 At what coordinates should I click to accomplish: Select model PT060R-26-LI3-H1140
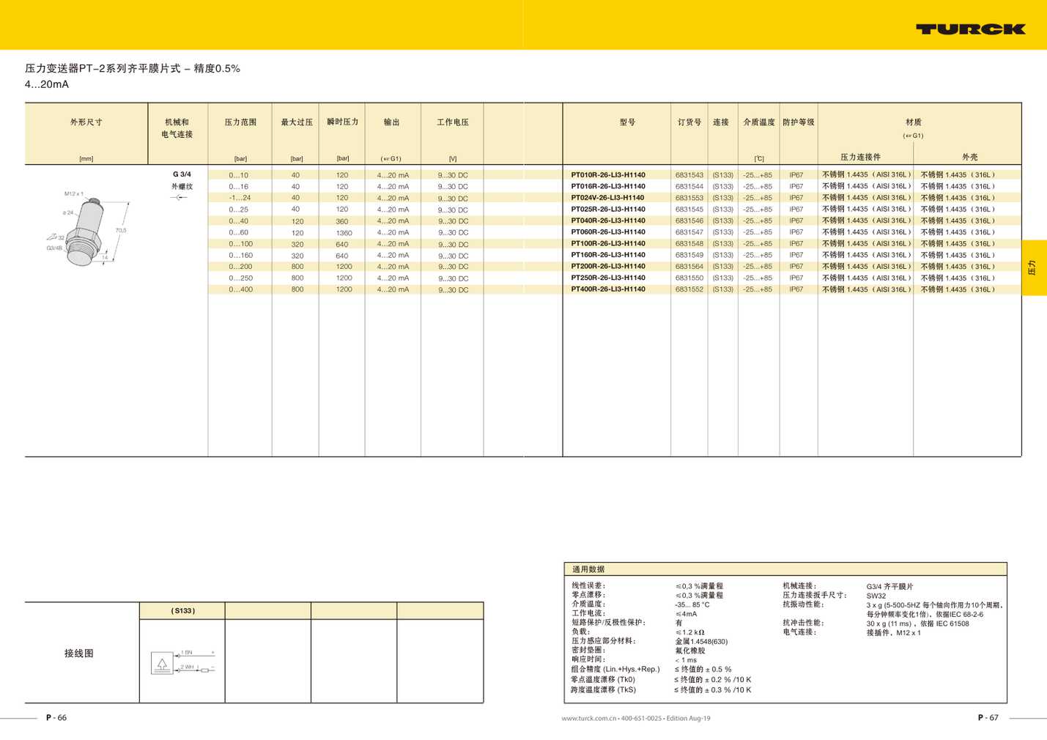(608, 232)
